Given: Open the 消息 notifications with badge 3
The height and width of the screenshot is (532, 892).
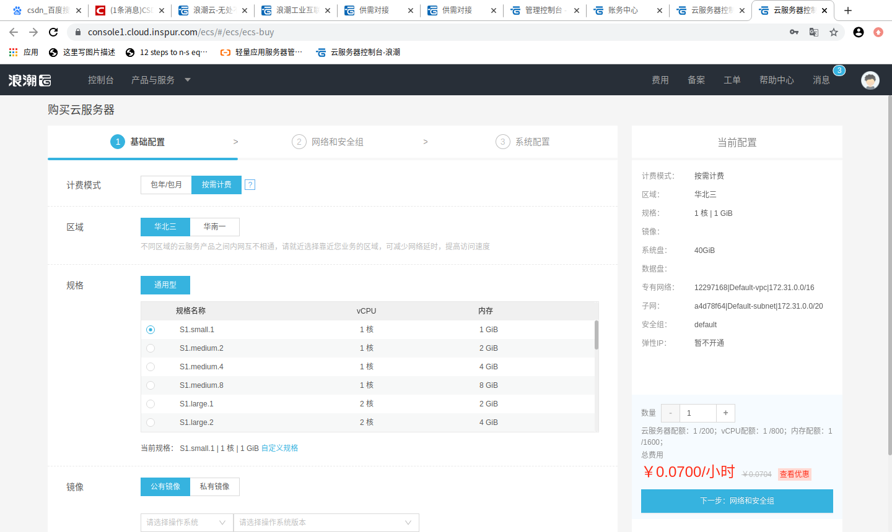Looking at the screenshot, I should pyautogui.click(x=821, y=80).
